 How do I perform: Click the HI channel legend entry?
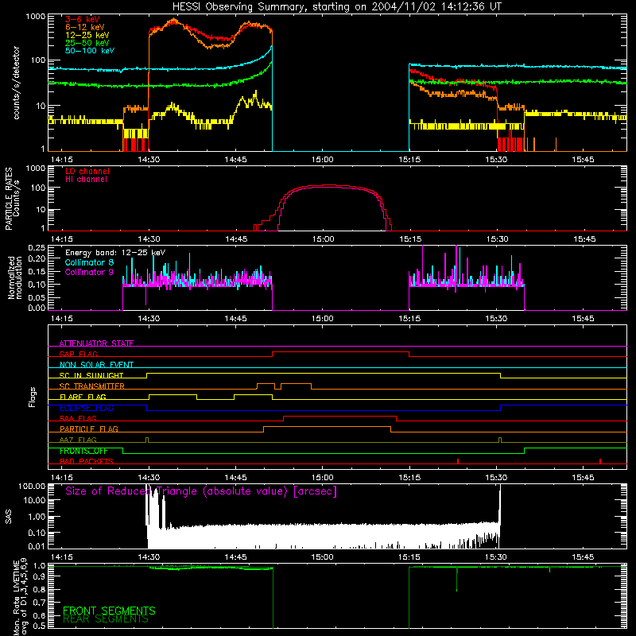point(86,179)
